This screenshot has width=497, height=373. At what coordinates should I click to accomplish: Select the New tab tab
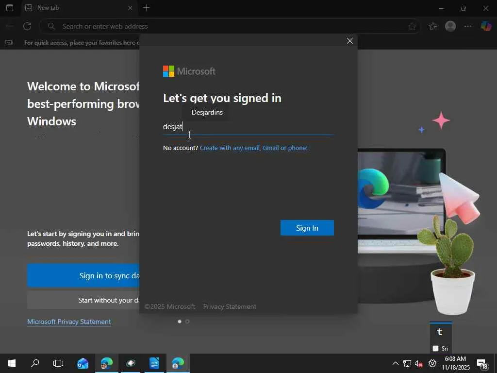[79, 8]
